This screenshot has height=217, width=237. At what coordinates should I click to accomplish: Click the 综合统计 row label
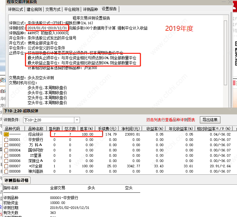(x=36, y=134)
